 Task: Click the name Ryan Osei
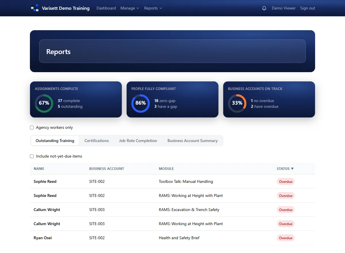point(43,238)
